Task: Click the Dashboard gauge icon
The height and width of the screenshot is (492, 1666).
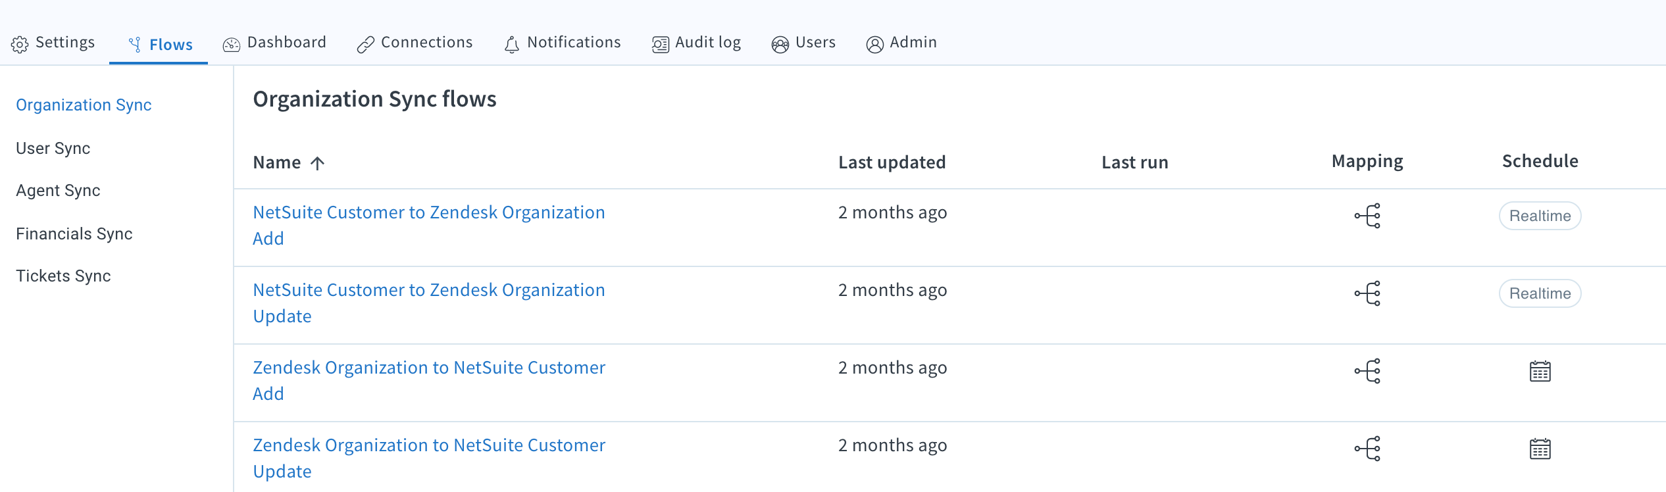Action: coord(232,44)
